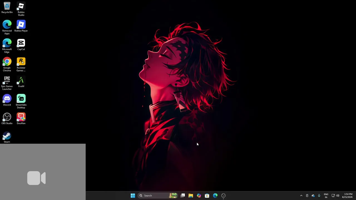Viewport: 356px width, 200px height.
Task: Select the Microsoft Edge desktop shortcut
Action: [7, 46]
